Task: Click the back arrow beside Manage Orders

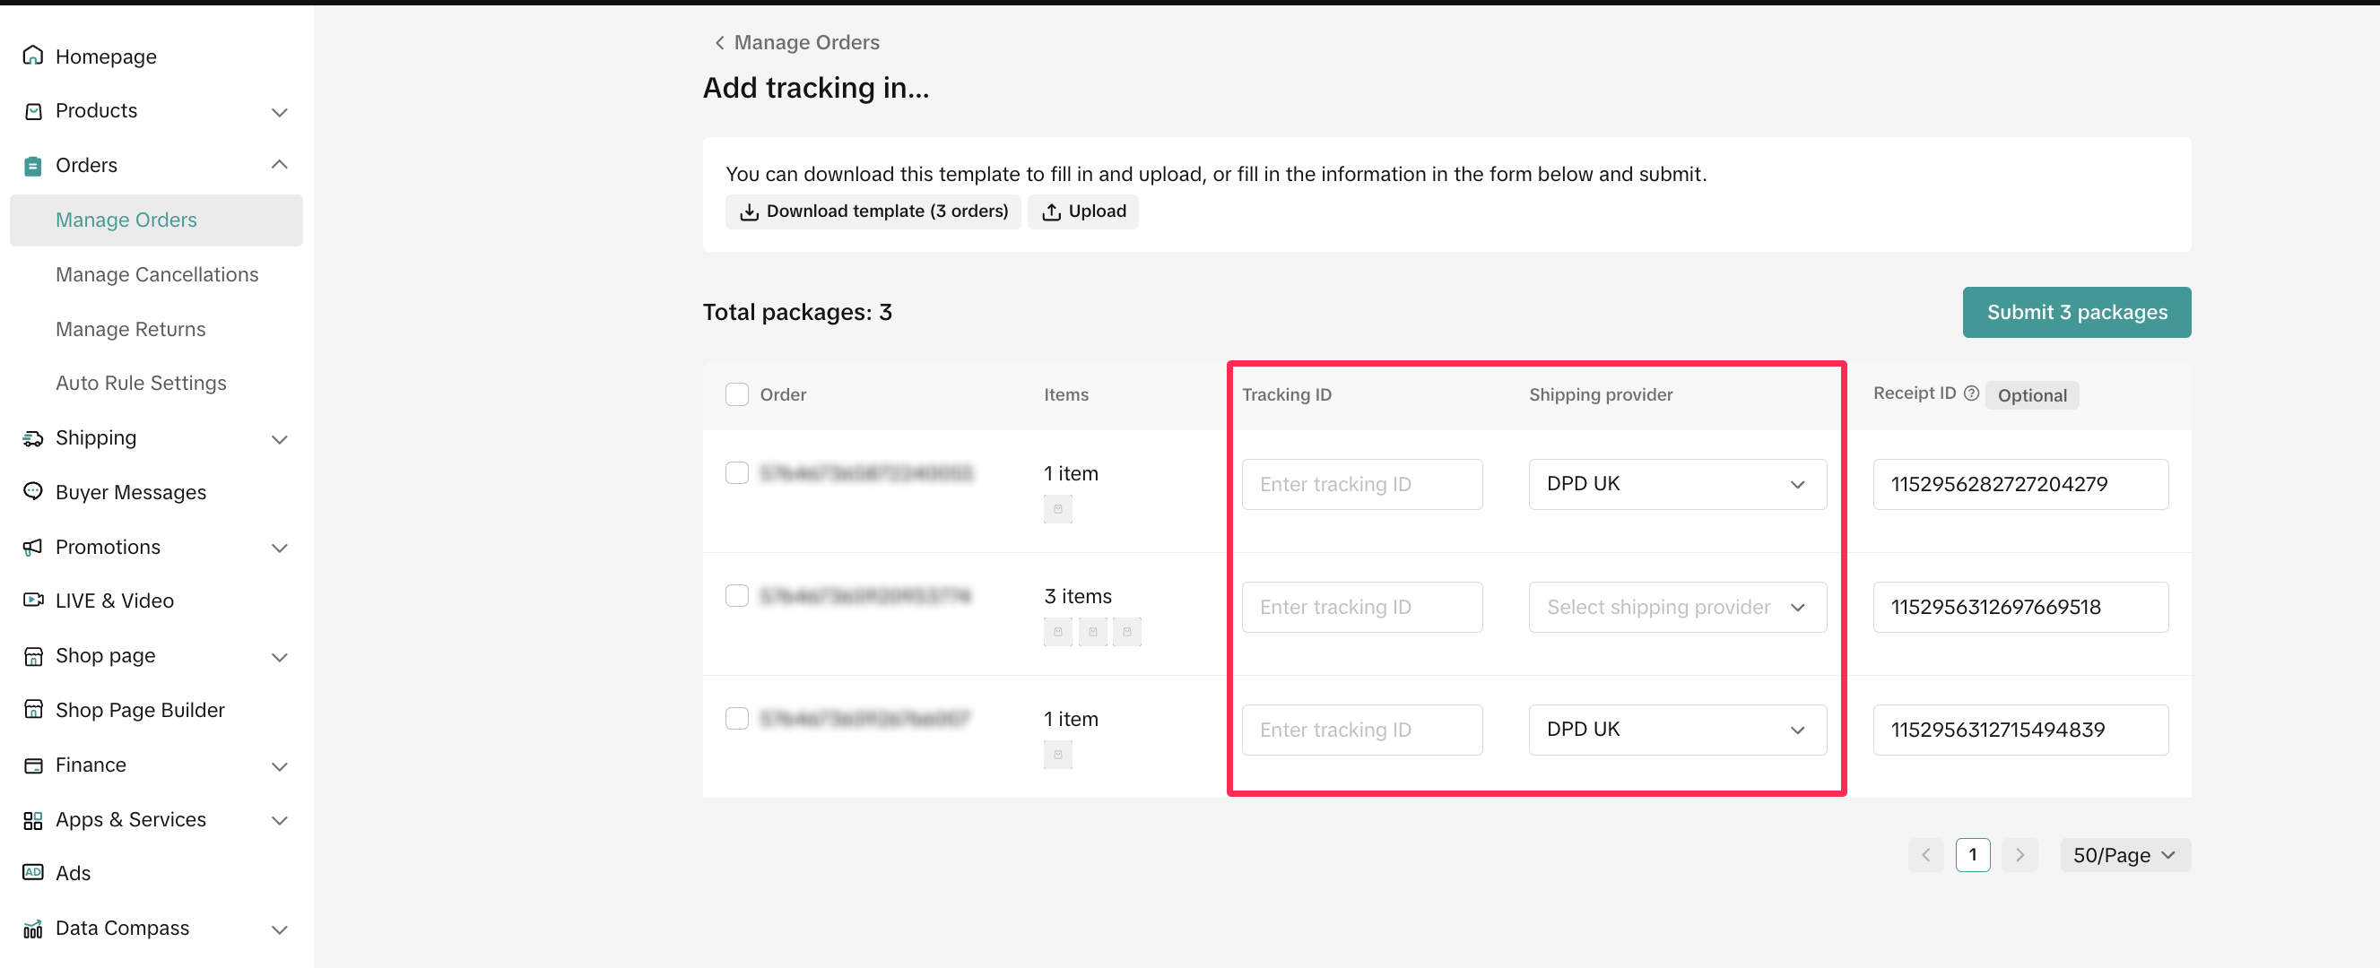Action: pos(719,42)
